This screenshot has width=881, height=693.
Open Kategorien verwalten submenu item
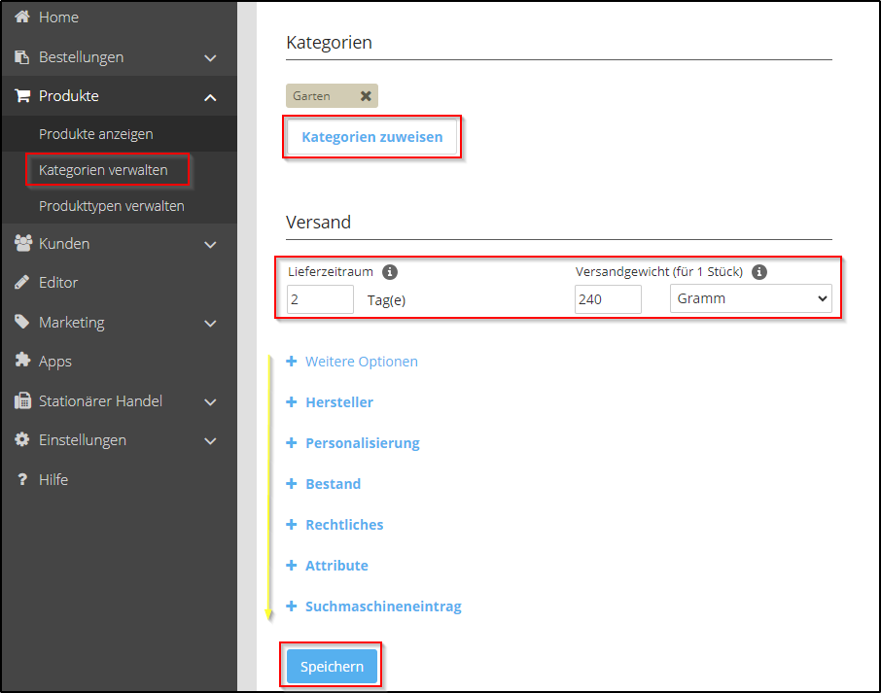pos(103,170)
